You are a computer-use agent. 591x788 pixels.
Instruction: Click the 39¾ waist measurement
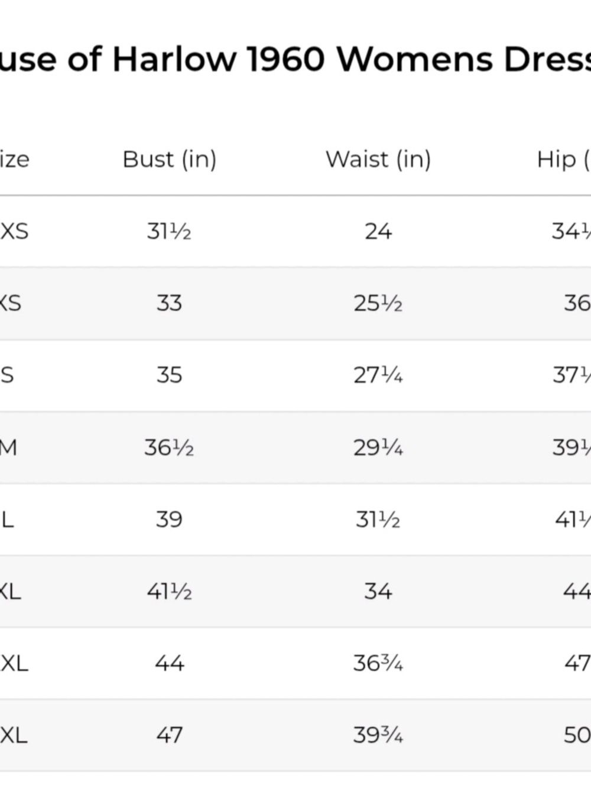tap(378, 735)
